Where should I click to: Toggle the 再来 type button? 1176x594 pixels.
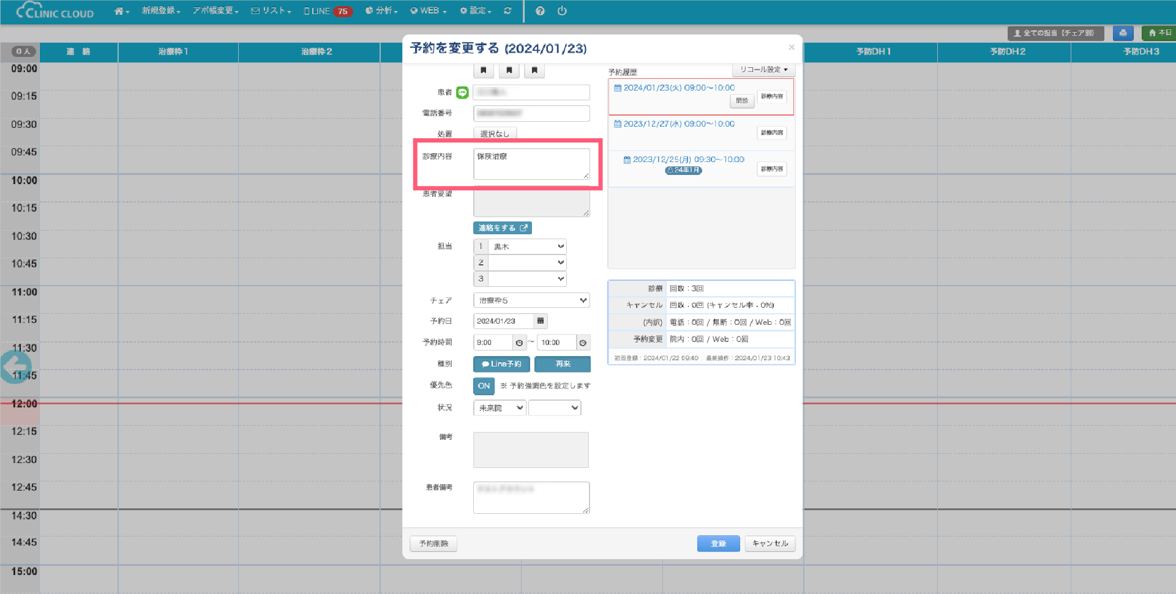(563, 364)
